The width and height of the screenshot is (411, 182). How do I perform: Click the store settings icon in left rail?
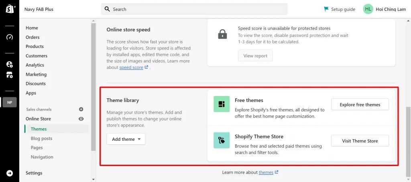click(x=10, y=75)
